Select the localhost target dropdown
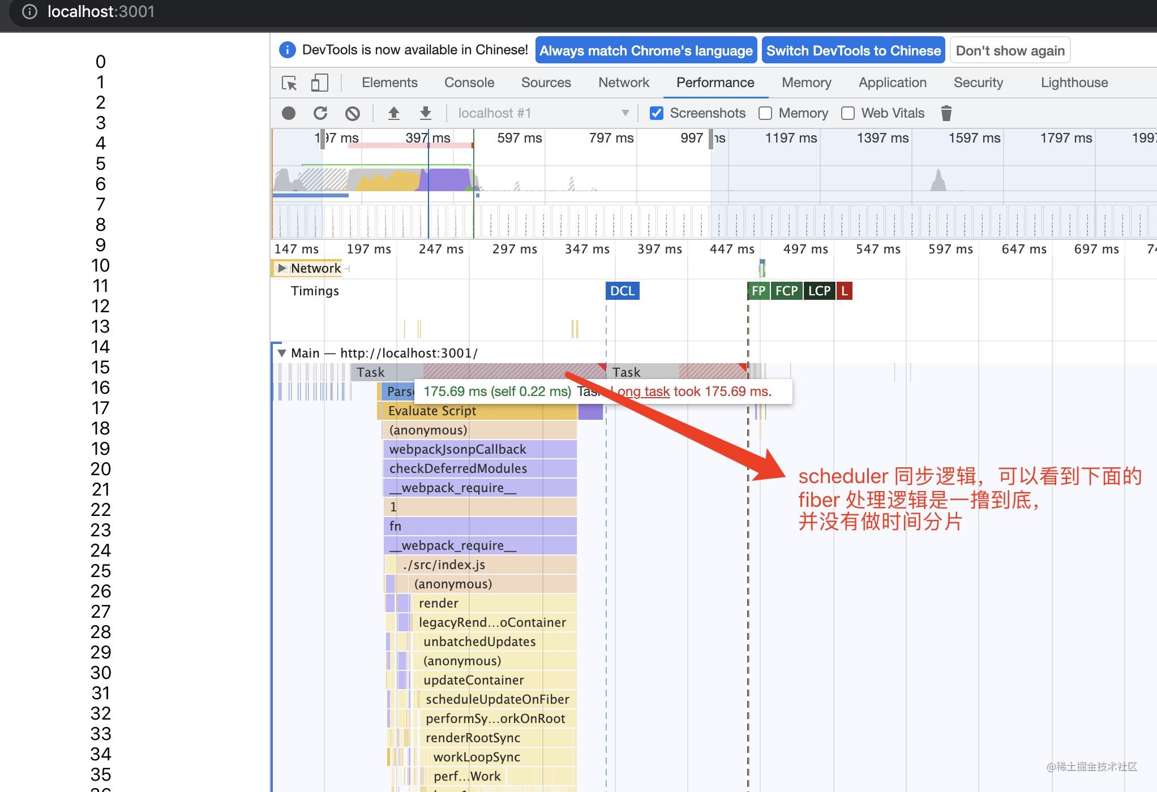This screenshot has width=1157, height=792. click(x=540, y=113)
